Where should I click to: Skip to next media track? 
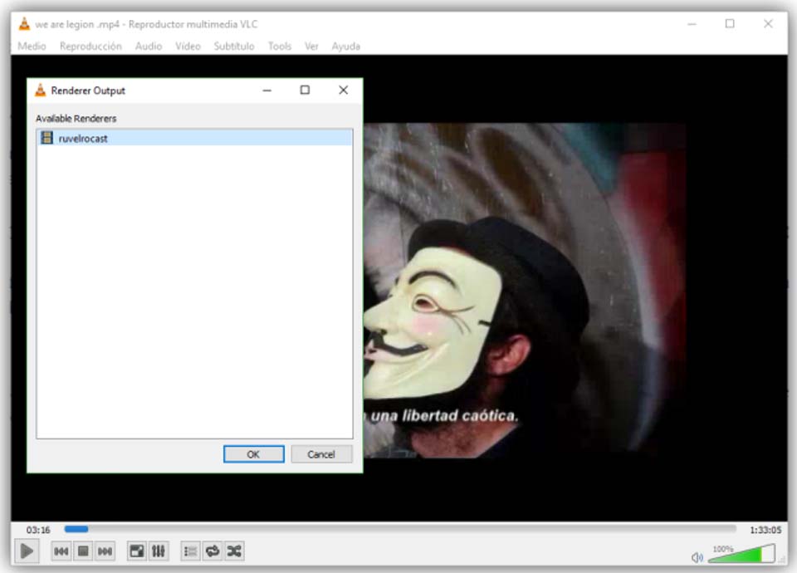pyautogui.click(x=105, y=551)
